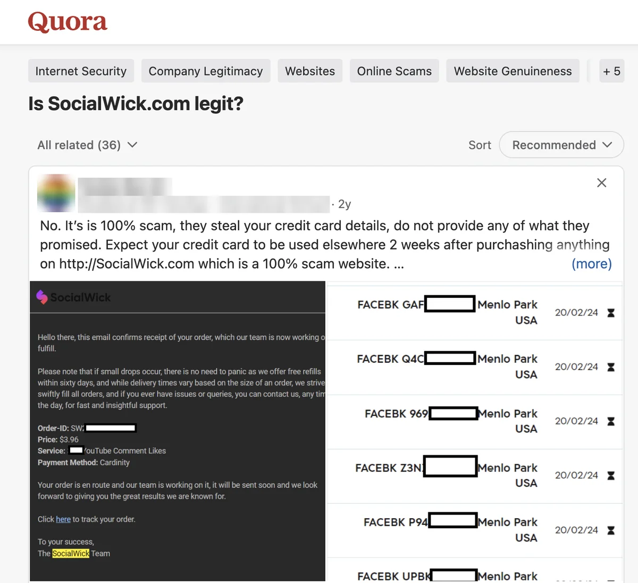Click the http://SocialWick.com link in answer

pyautogui.click(x=127, y=264)
